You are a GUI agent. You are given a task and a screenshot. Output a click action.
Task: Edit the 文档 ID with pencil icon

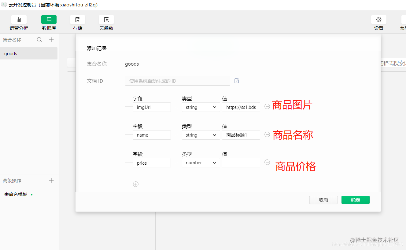(237, 81)
